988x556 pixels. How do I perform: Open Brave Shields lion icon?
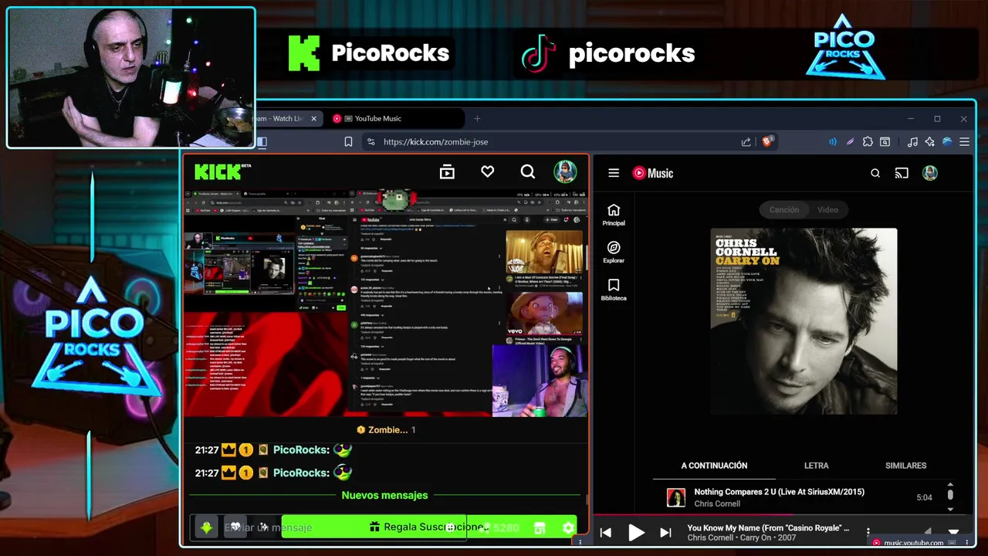point(767,141)
